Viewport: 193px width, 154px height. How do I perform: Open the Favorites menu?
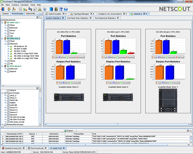(25, 5)
